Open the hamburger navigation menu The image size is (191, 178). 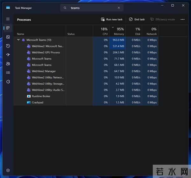(8, 19)
